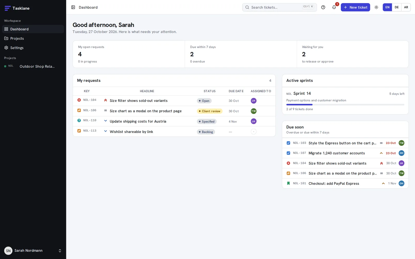Click the high priority arrow on NOL-101
The image size is (415, 259).
pos(383,183)
